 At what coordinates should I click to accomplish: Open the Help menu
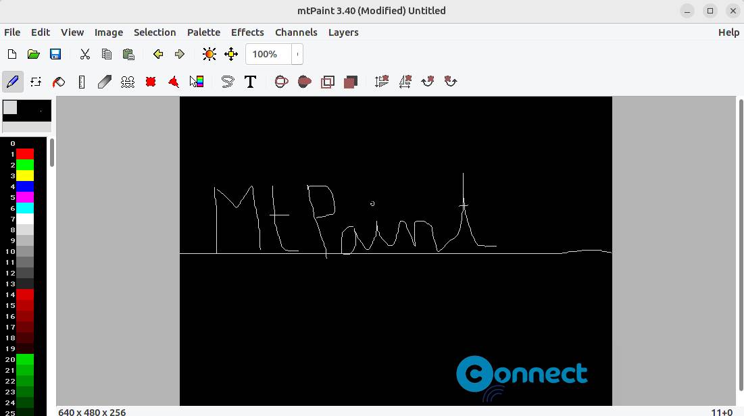click(x=728, y=32)
